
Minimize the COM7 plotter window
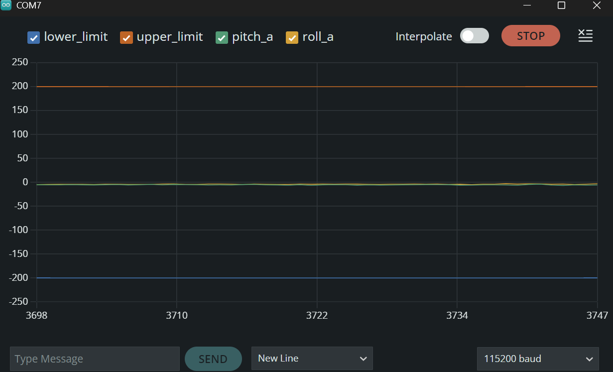[527, 5]
